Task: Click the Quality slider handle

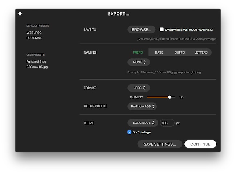Action: 170,97
